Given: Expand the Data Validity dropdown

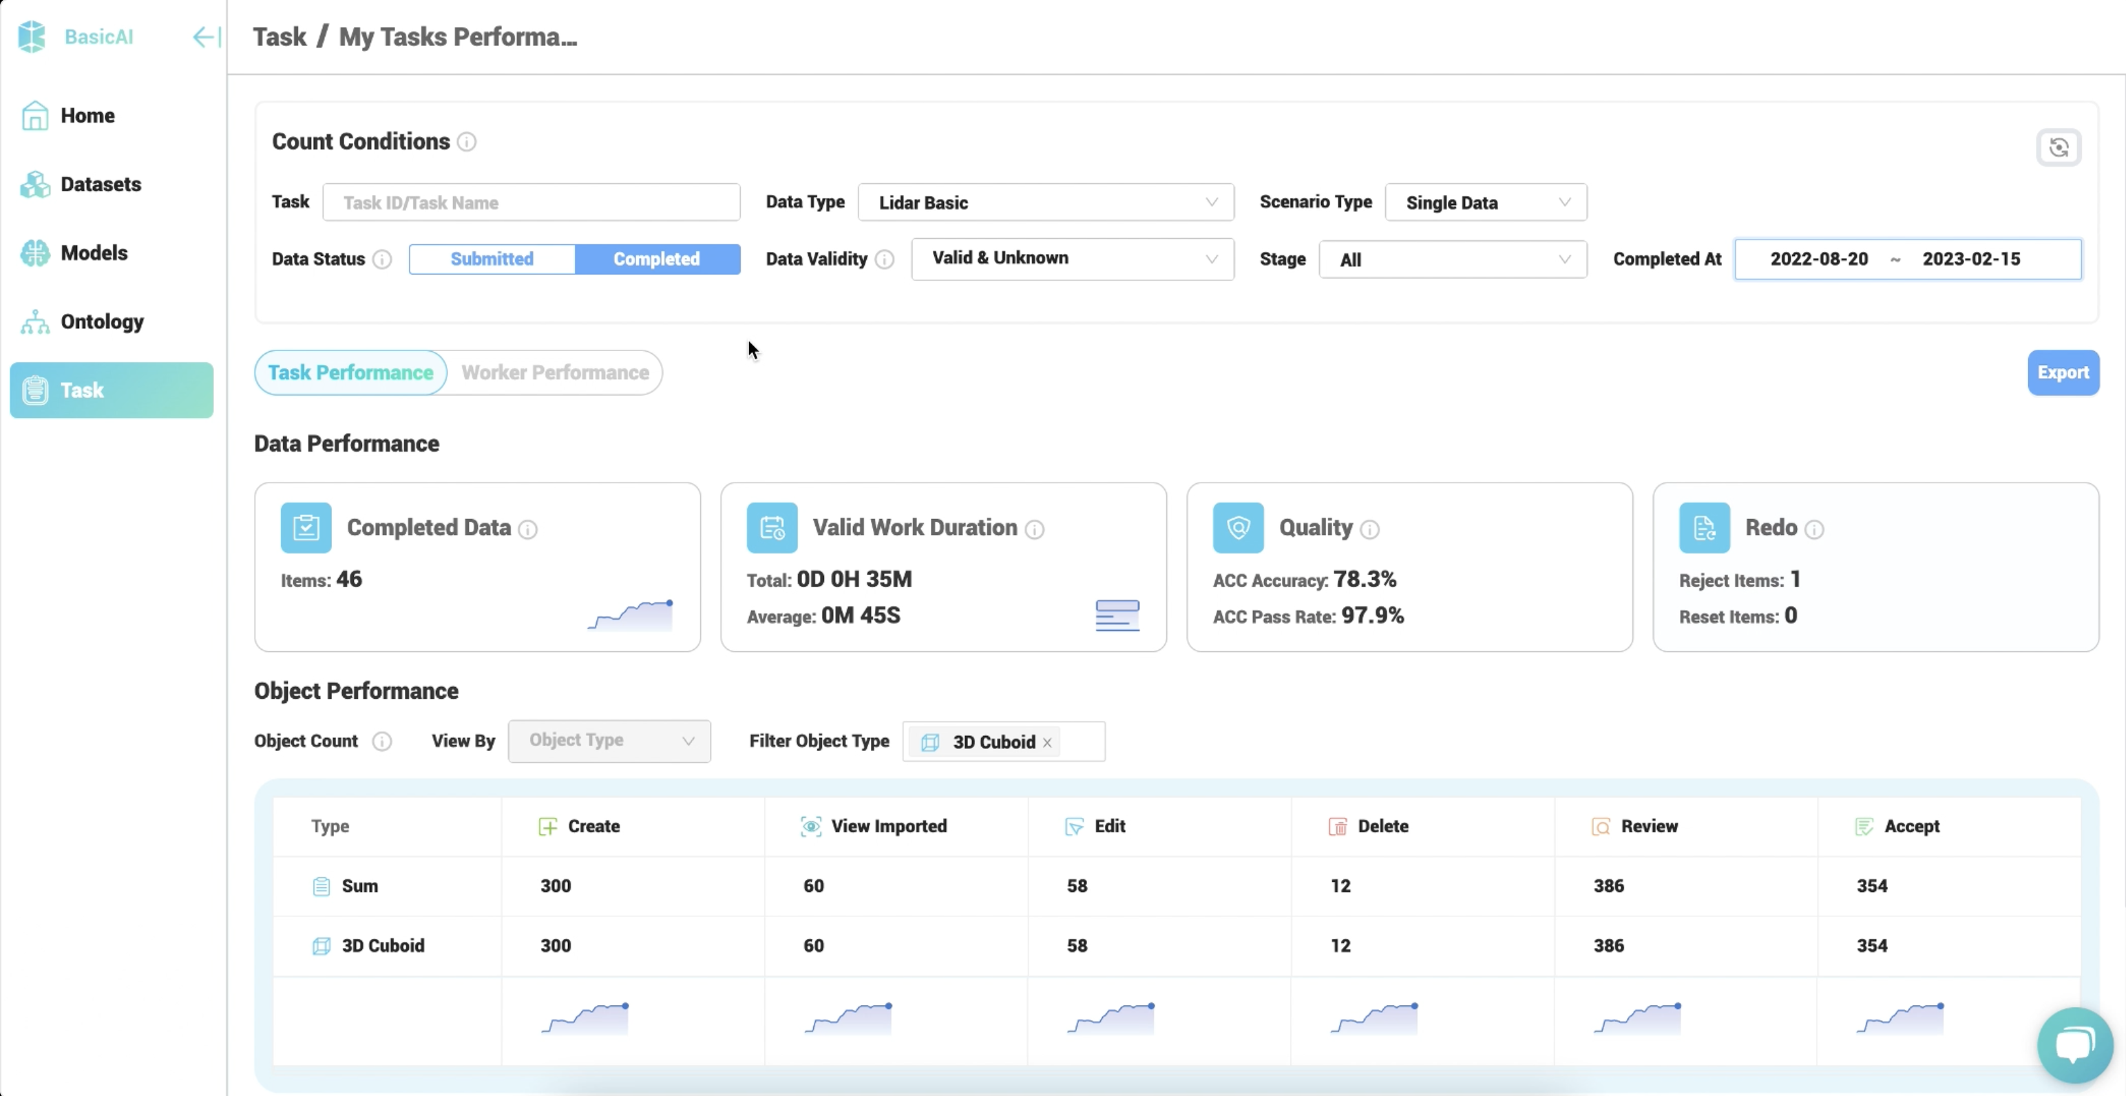Looking at the screenshot, I should pos(1072,259).
